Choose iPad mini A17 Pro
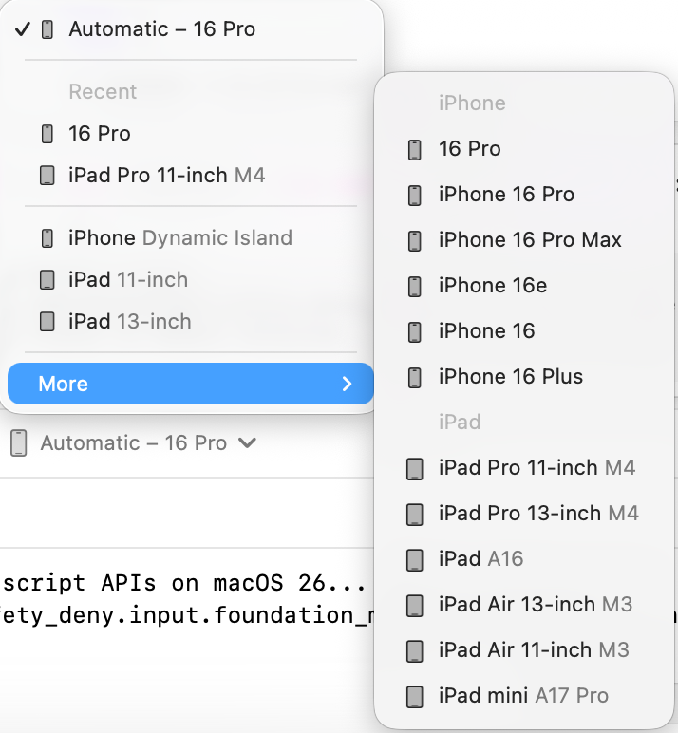The height and width of the screenshot is (733, 678). (522, 696)
